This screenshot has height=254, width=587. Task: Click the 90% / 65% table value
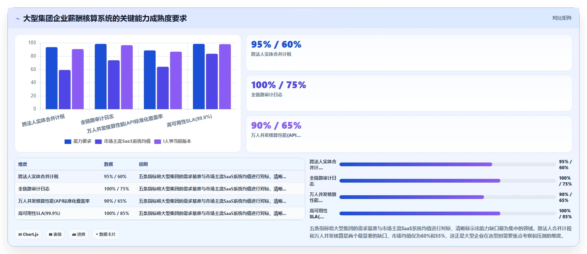(115, 201)
